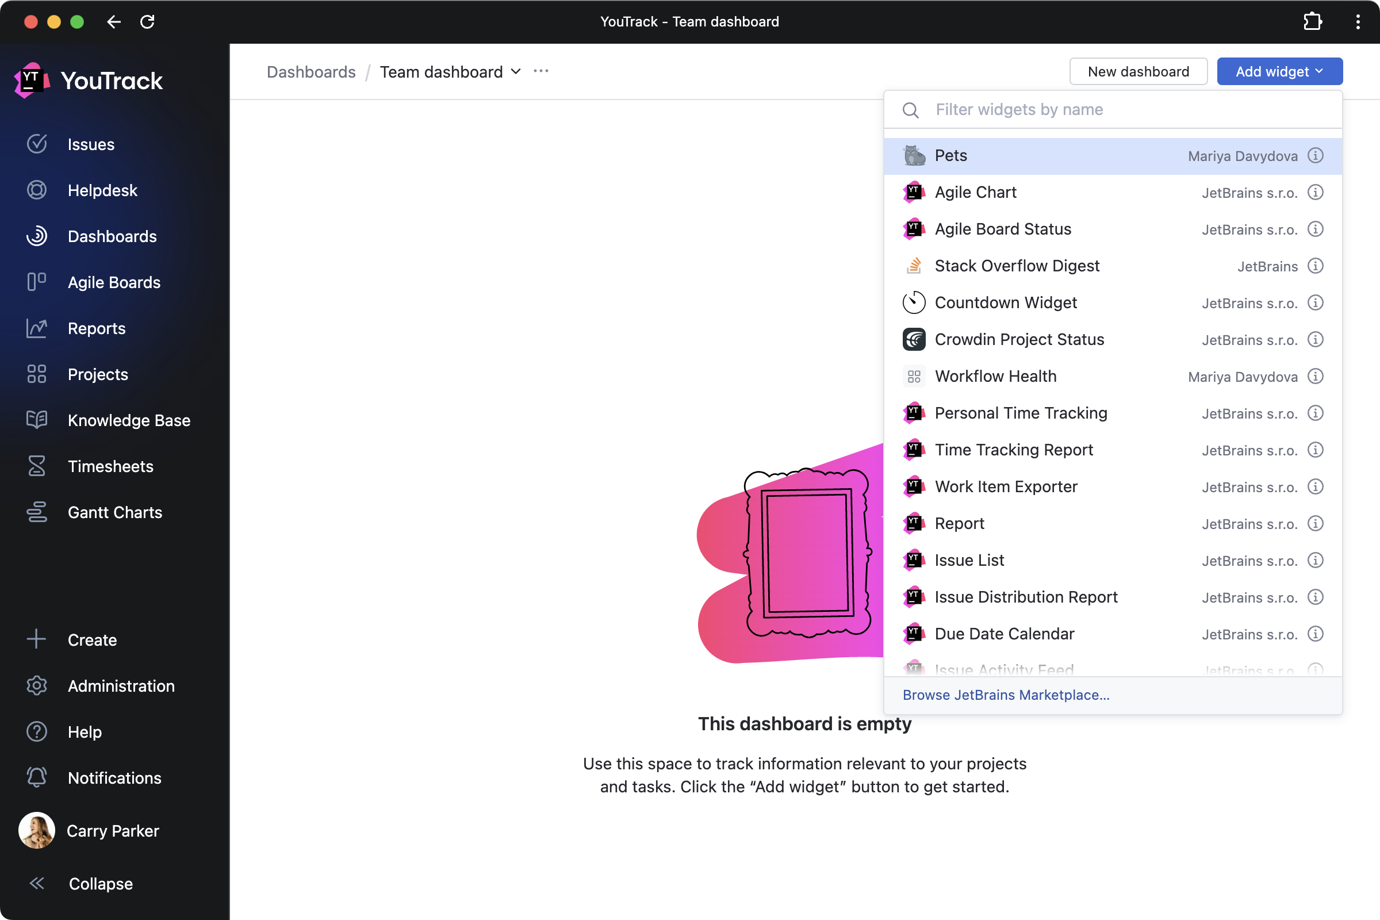Navigate to Agile Boards

114,282
